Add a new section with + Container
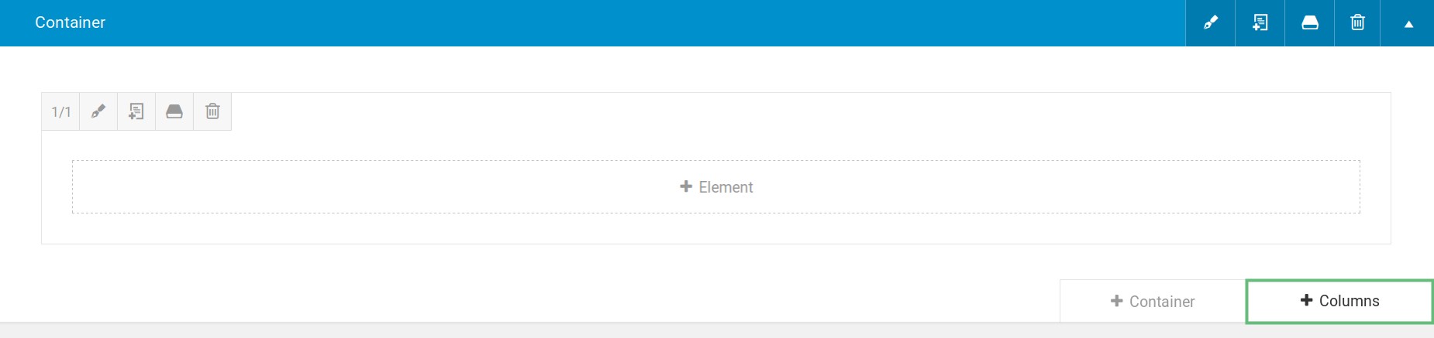1434x338 pixels. click(1153, 301)
